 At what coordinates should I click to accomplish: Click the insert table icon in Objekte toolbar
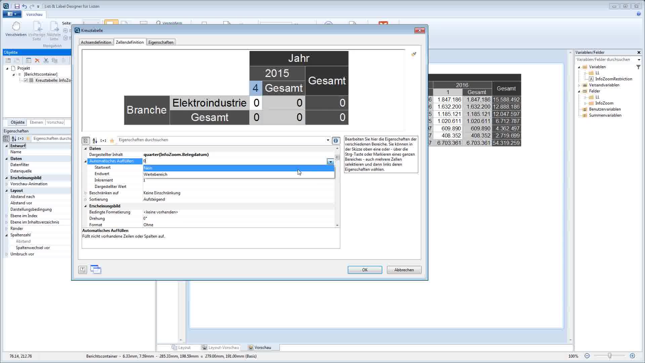pyautogui.click(x=8, y=61)
